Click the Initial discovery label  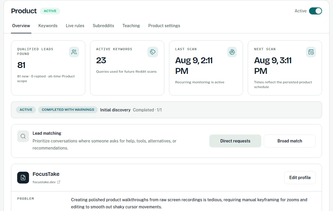[115, 110]
